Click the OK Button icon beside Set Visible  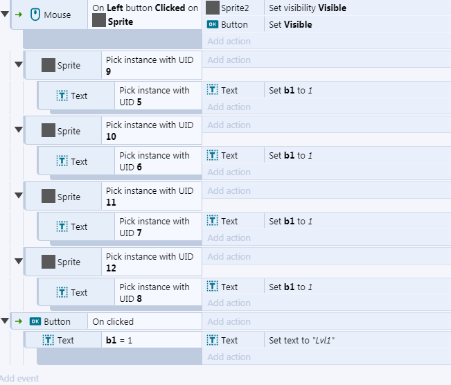[213, 24]
